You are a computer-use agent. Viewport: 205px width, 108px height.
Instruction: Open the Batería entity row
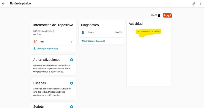click(x=101, y=32)
